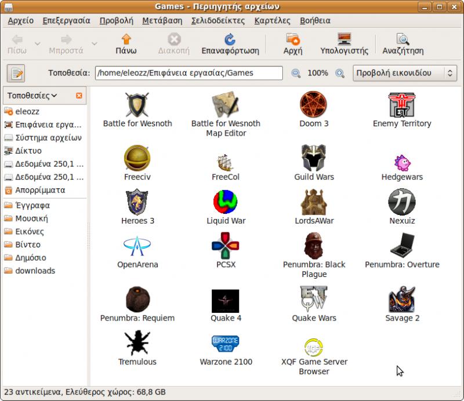Screen dimensions: 464x401
Task: Open the Σελιδοδείκτες menu
Action: point(218,21)
